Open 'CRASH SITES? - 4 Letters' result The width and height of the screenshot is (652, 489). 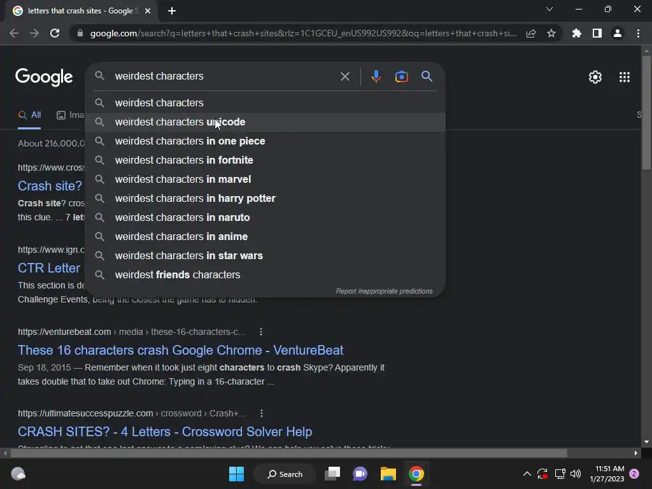coord(165,432)
